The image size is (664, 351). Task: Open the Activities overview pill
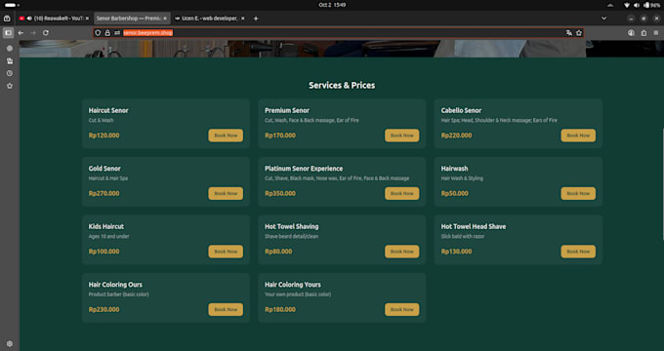point(12,5)
